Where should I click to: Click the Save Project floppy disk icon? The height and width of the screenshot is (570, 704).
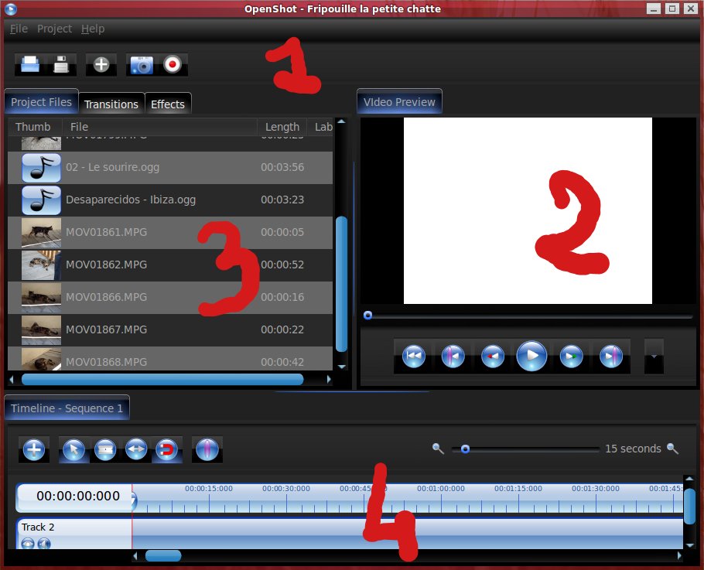tap(61, 65)
